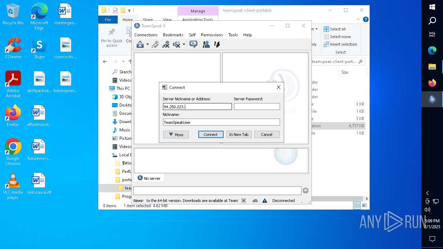The image size is (443, 249).
Task: Open the Bookmarks menu
Action: click(x=173, y=35)
